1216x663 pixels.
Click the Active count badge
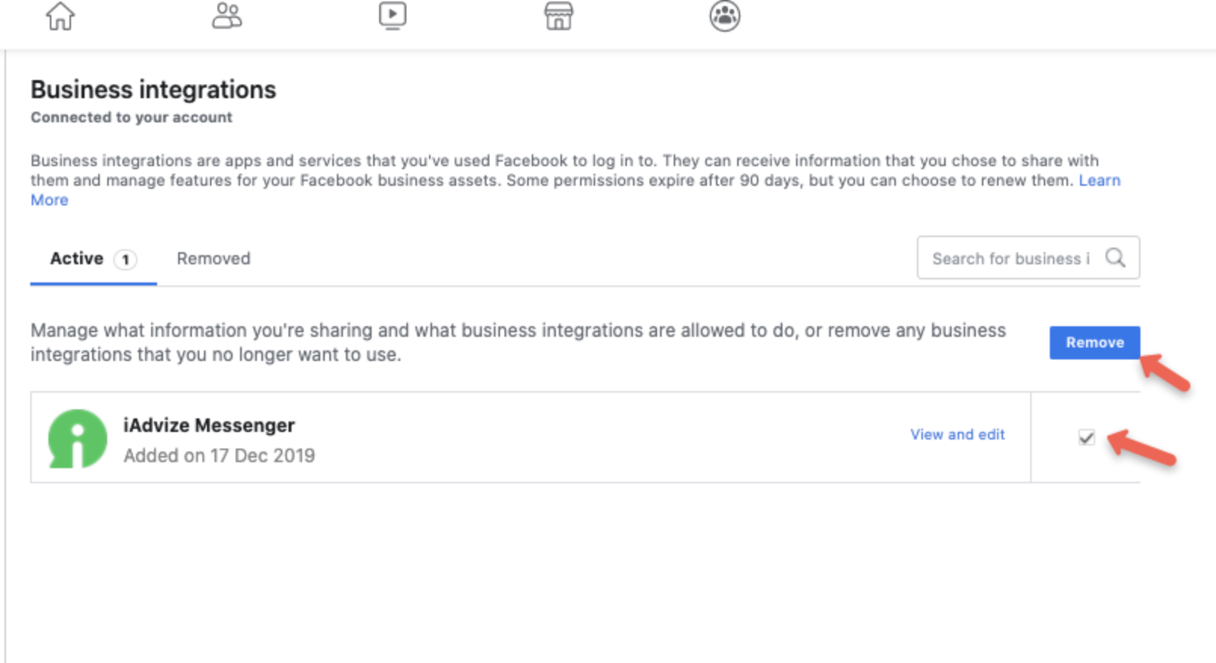[x=125, y=260]
